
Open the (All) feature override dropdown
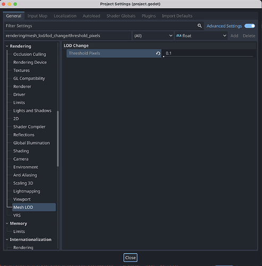click(x=153, y=36)
